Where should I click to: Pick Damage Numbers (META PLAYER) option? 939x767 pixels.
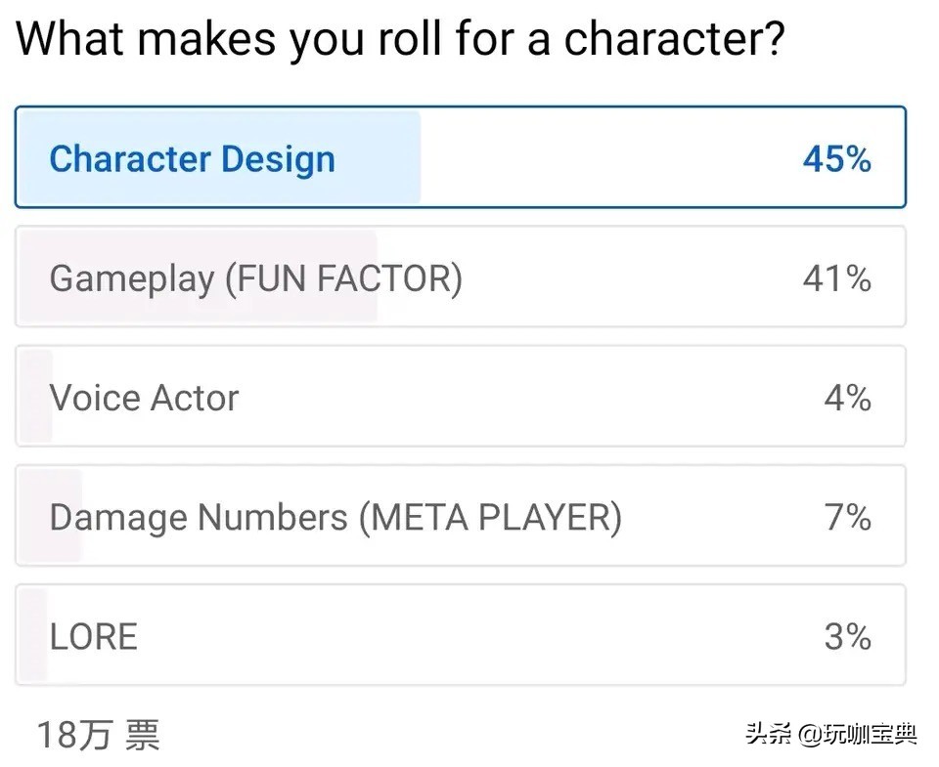point(461,516)
